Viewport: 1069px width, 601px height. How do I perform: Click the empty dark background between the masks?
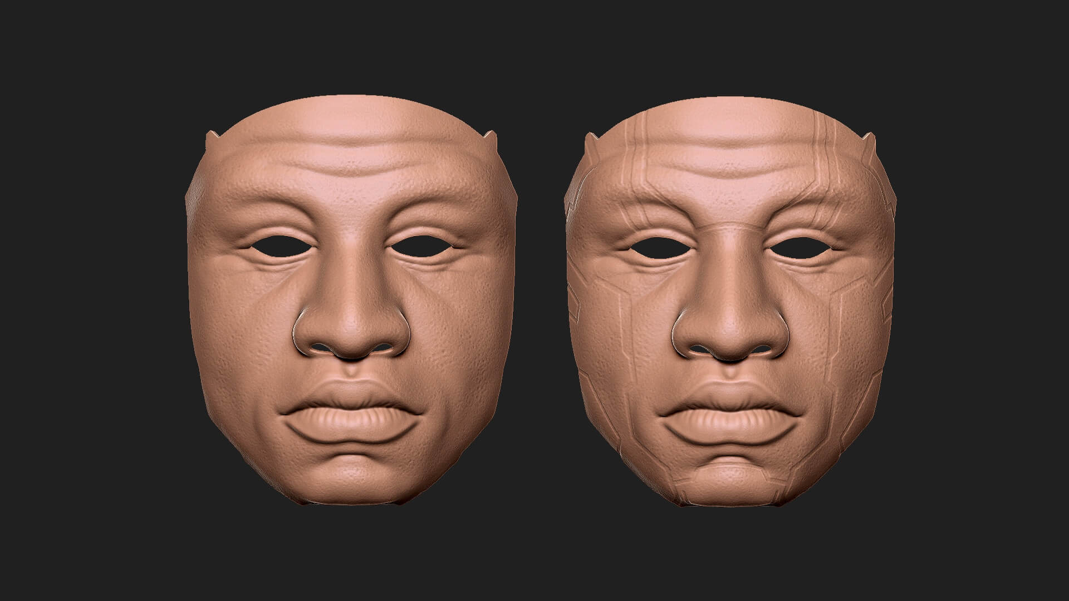[539, 300]
